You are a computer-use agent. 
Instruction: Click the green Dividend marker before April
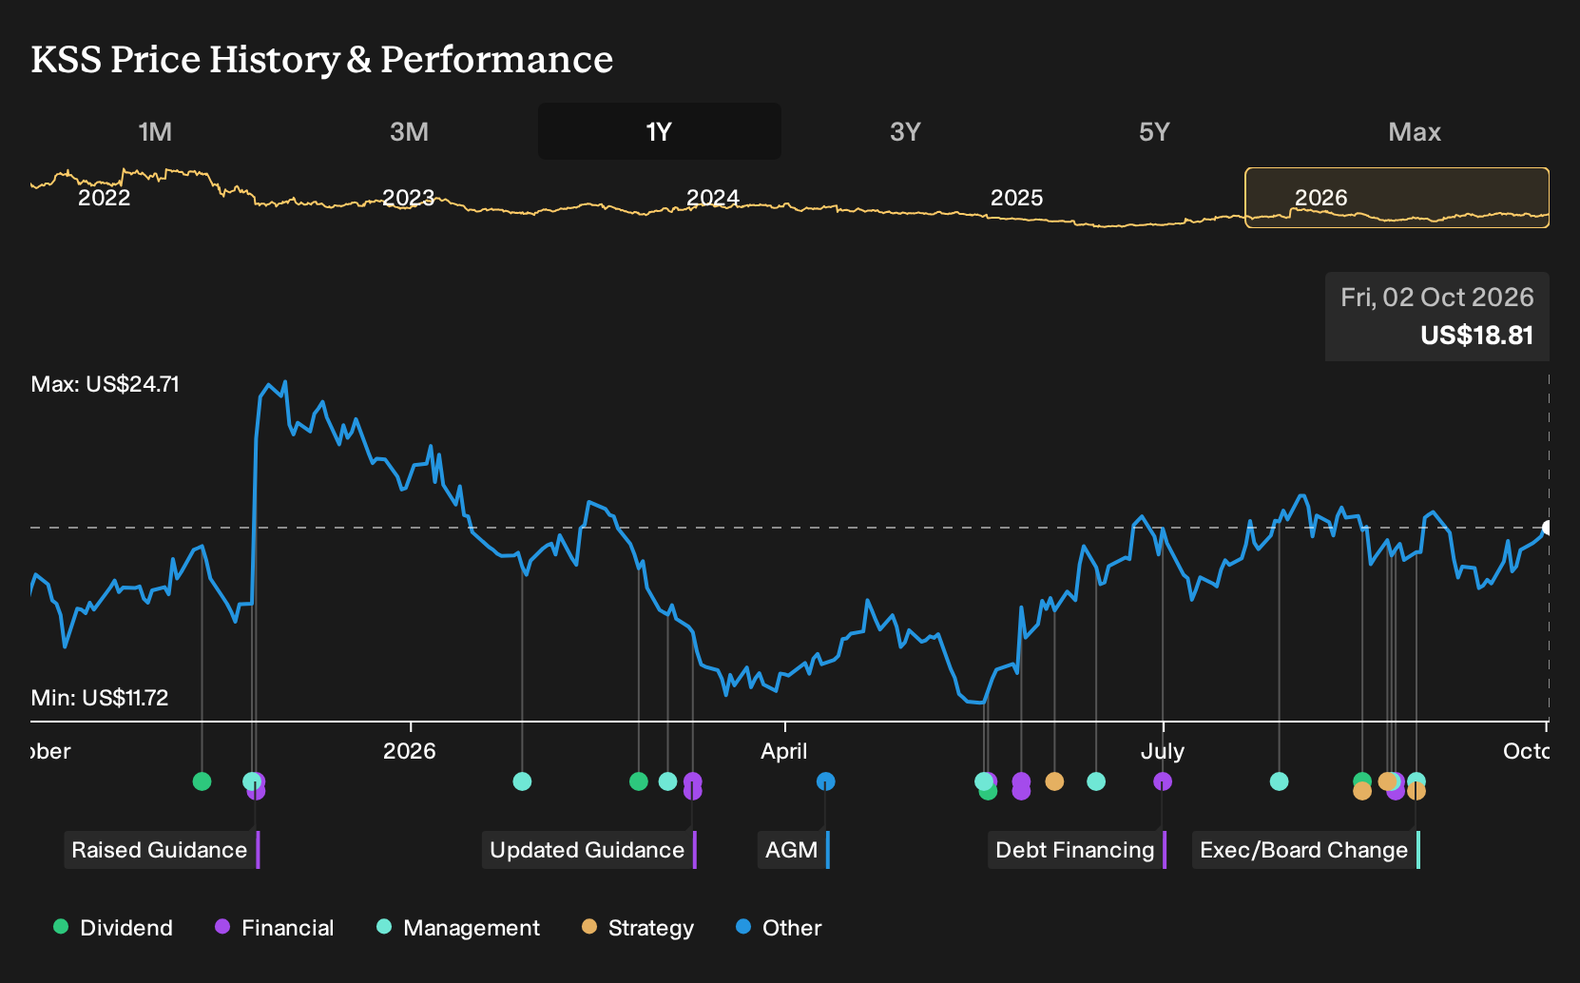[639, 781]
